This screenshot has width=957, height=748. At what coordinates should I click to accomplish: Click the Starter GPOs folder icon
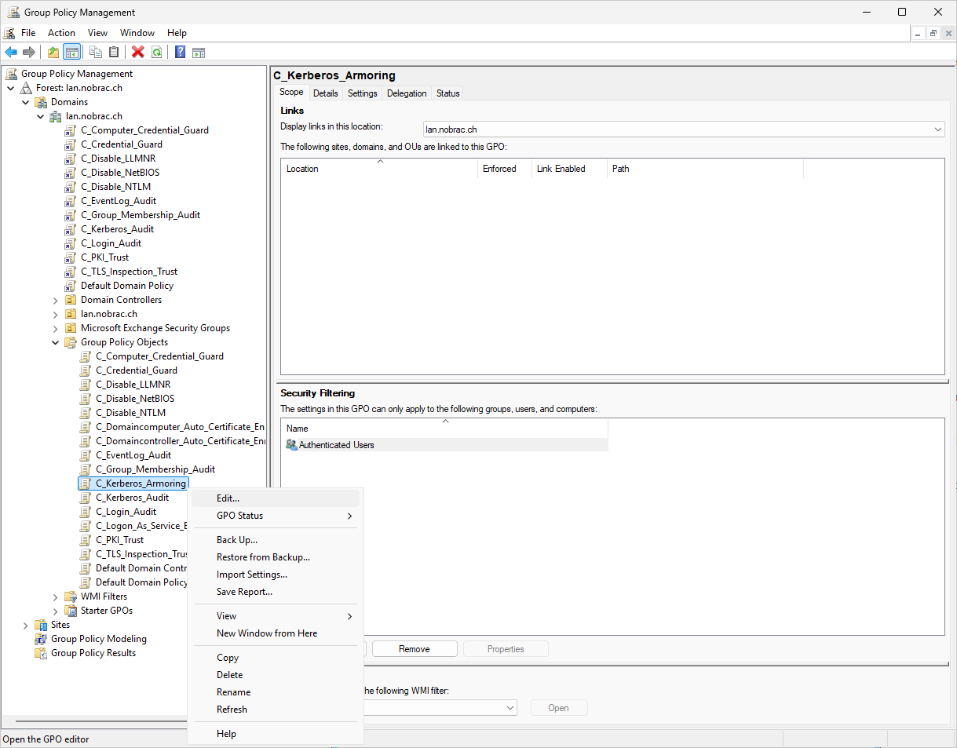[71, 611]
